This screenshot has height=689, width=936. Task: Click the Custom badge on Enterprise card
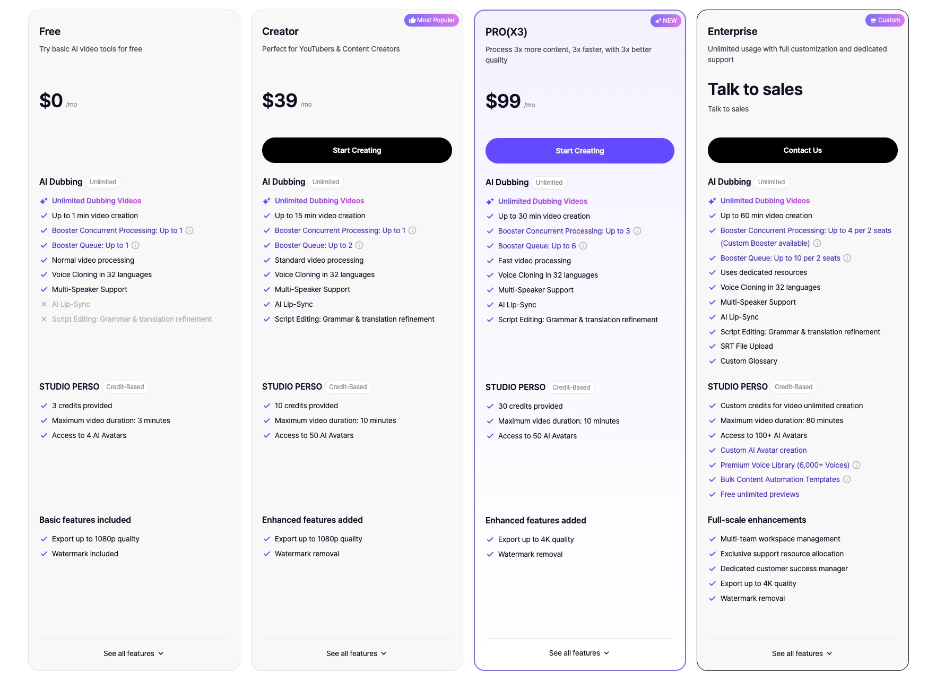tap(885, 20)
